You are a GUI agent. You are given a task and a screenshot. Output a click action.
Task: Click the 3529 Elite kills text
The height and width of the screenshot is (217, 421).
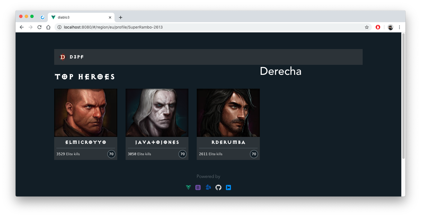click(68, 154)
